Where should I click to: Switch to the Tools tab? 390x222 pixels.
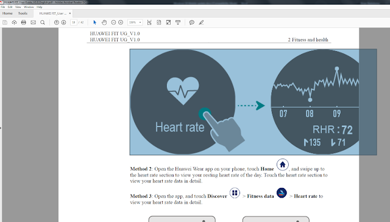tap(23, 13)
